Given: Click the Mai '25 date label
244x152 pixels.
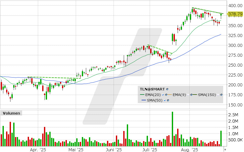Looking at the screenshot, I should tap(76, 150).
